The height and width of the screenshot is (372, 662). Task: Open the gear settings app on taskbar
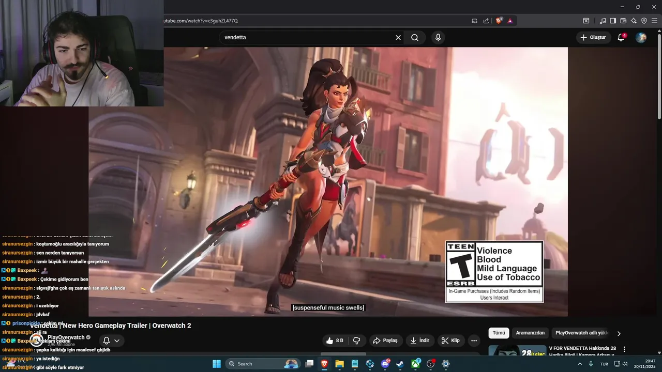coord(446,364)
